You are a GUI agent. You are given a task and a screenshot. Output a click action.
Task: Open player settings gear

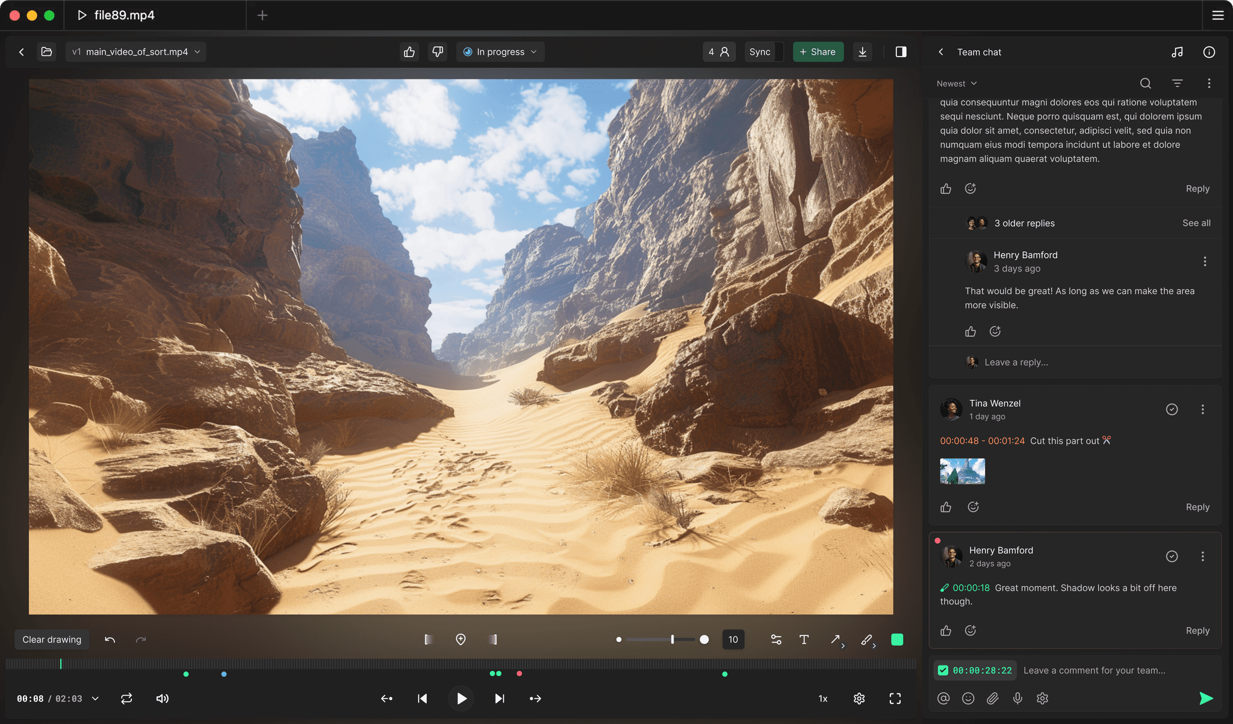(x=859, y=699)
